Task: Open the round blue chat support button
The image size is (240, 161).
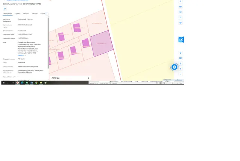Action: pyautogui.click(x=174, y=67)
